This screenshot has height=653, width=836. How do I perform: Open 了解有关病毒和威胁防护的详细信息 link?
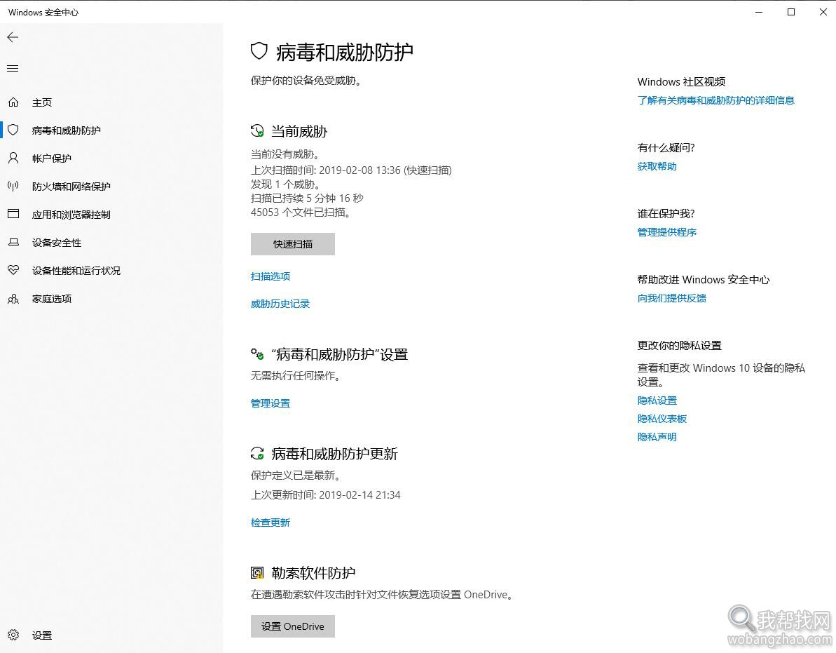[x=715, y=100]
